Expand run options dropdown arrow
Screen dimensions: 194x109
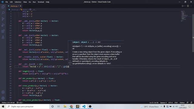click(185, 6)
